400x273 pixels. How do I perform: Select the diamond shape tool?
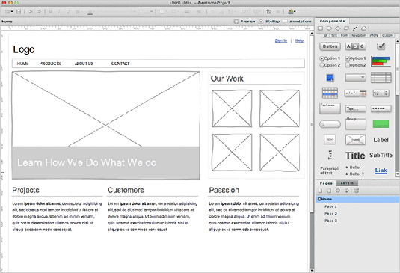(x=338, y=28)
